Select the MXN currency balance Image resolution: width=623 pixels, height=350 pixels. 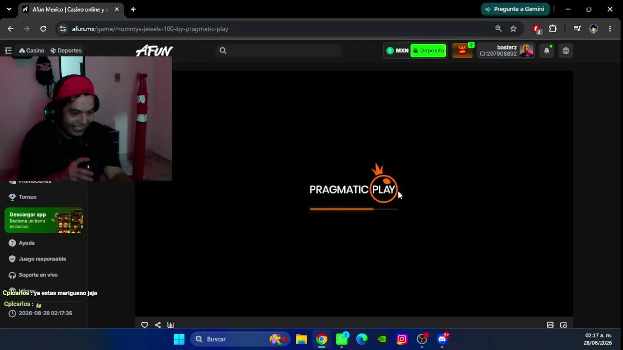pyautogui.click(x=397, y=51)
